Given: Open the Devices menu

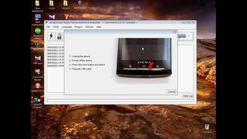Looking at the screenshot, I should (x=89, y=27).
